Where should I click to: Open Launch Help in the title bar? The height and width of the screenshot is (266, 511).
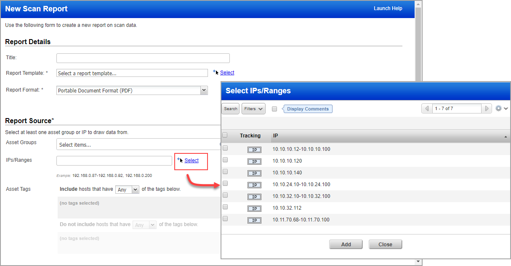click(x=388, y=8)
